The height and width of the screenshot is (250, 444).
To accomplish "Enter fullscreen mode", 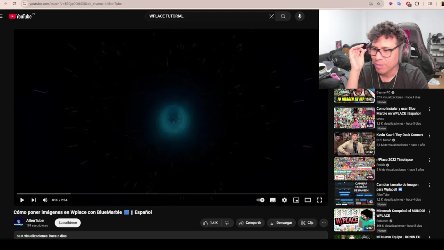I will 319,200.
